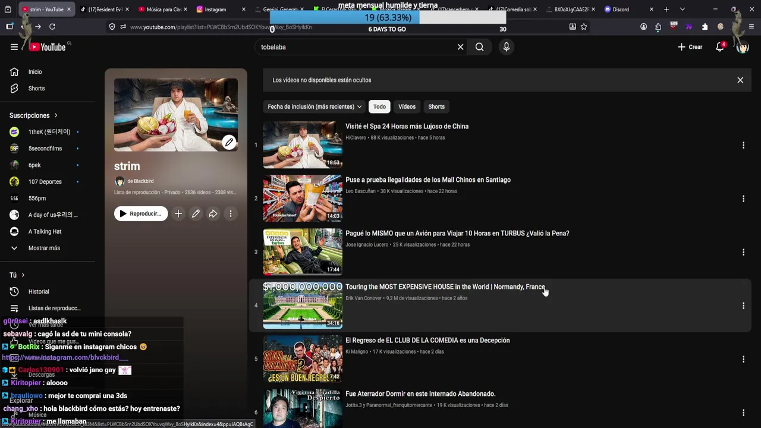Dismiss the hidden unavailable videos notice
The height and width of the screenshot is (428, 761).
740,80
